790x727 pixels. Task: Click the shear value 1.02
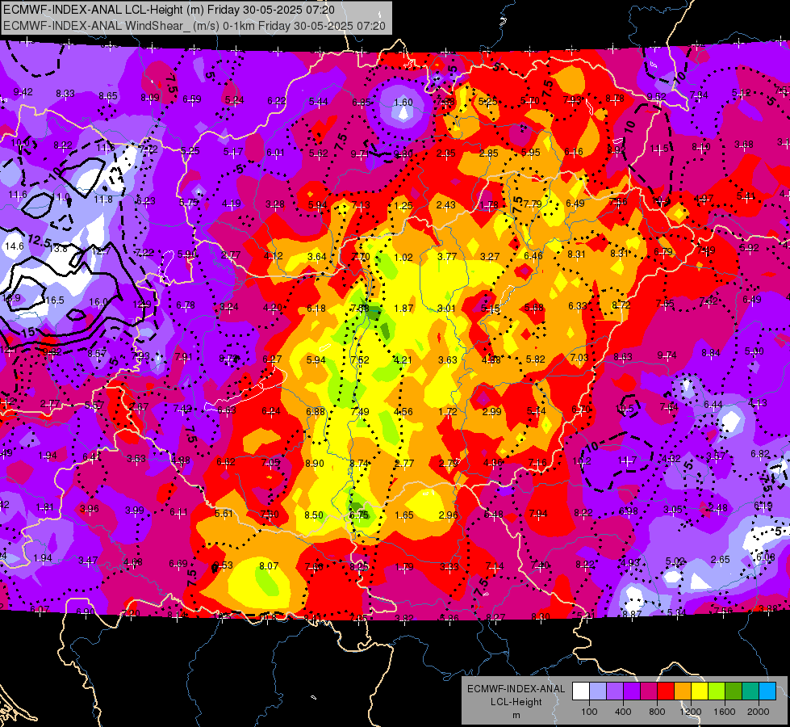coord(403,258)
